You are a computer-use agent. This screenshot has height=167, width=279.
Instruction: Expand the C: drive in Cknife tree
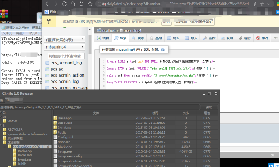point(1,113)
